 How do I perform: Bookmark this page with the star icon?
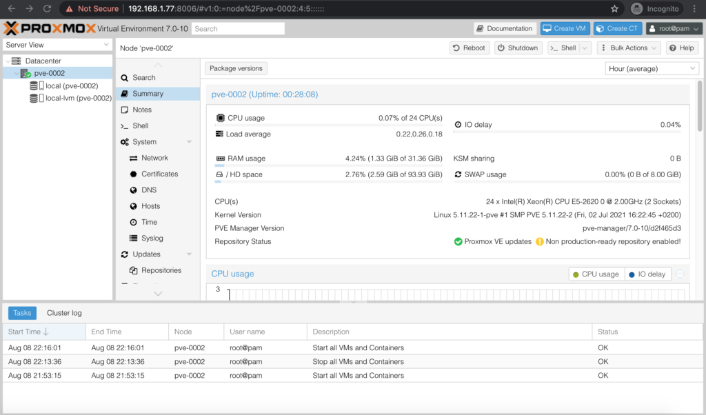pos(614,8)
